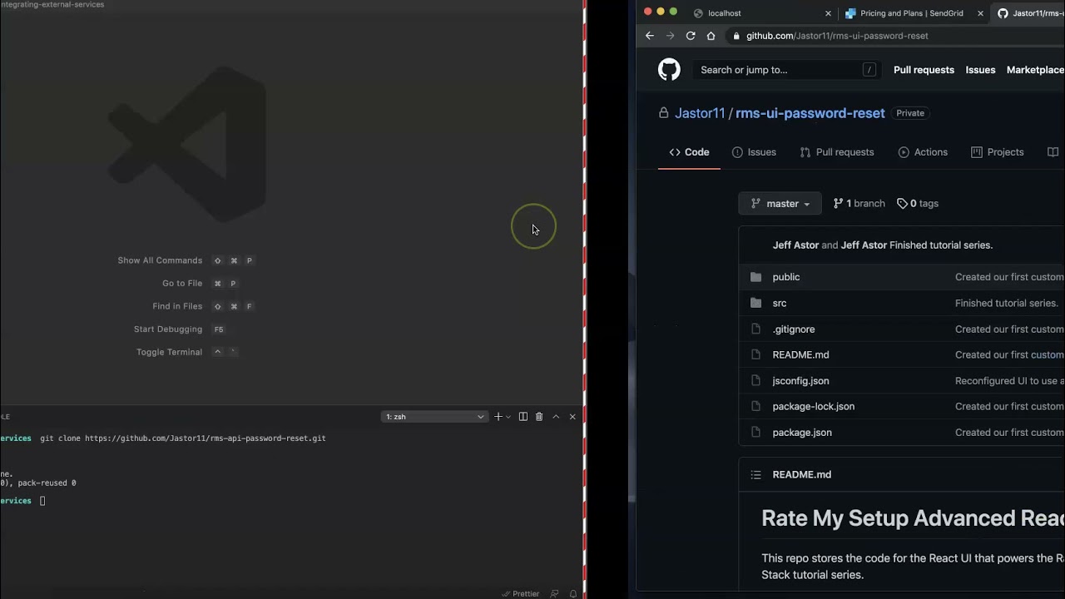Select the Jastor11/rms GitHub browser tab

coord(1030,13)
